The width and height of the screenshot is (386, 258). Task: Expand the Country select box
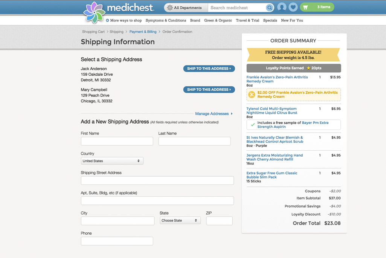click(112, 161)
